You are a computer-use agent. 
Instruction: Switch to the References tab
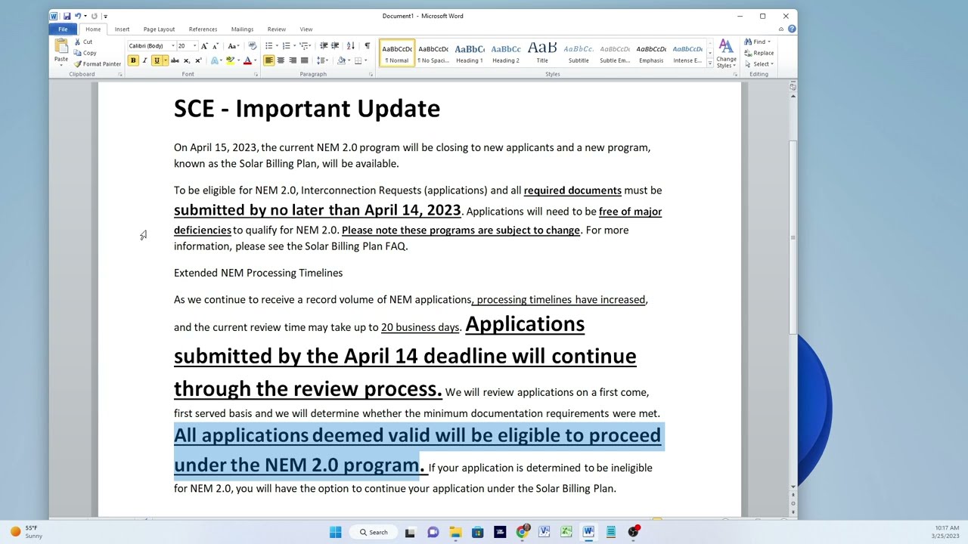click(203, 29)
